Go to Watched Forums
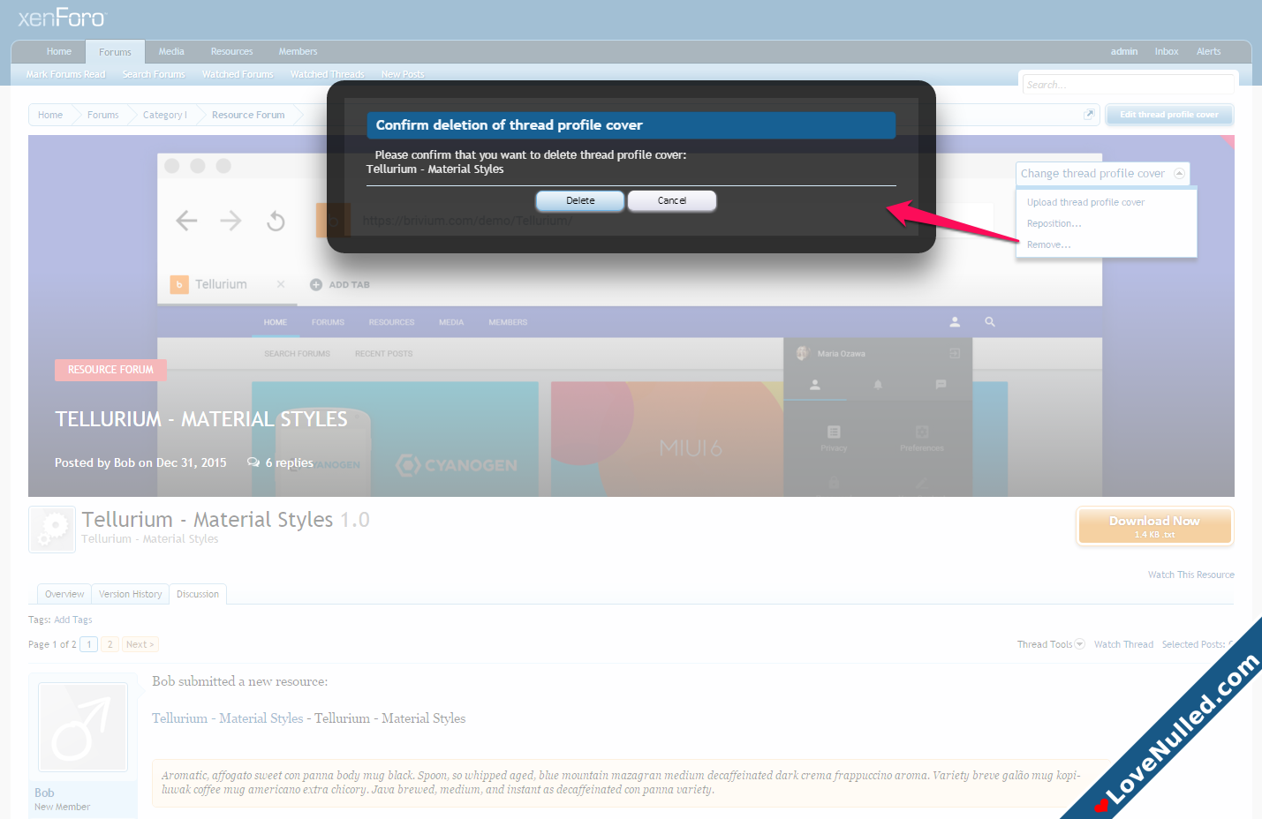Screen dimensions: 1262x819 tap(238, 75)
